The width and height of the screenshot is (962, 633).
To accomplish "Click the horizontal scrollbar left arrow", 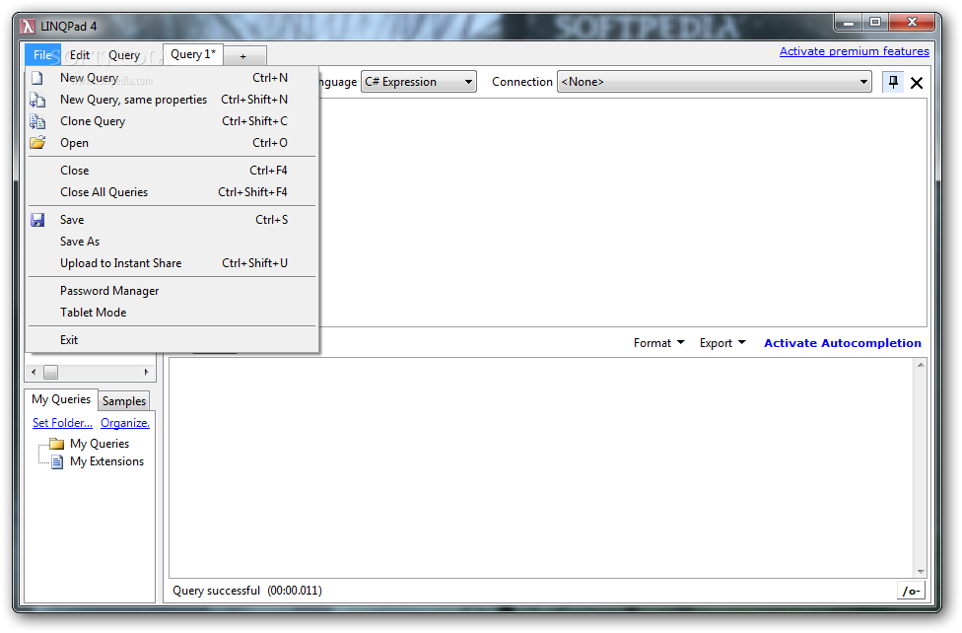I will 34,372.
